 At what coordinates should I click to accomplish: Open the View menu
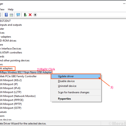click(x=2, y=9)
